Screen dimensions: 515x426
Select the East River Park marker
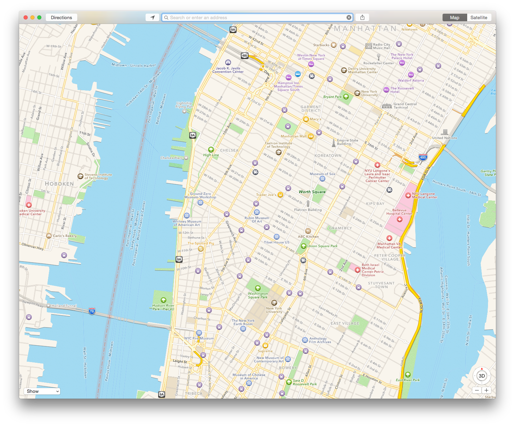click(408, 375)
